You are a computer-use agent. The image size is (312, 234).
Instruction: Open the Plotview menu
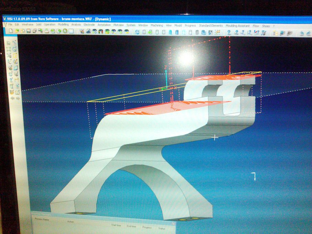click(119, 25)
